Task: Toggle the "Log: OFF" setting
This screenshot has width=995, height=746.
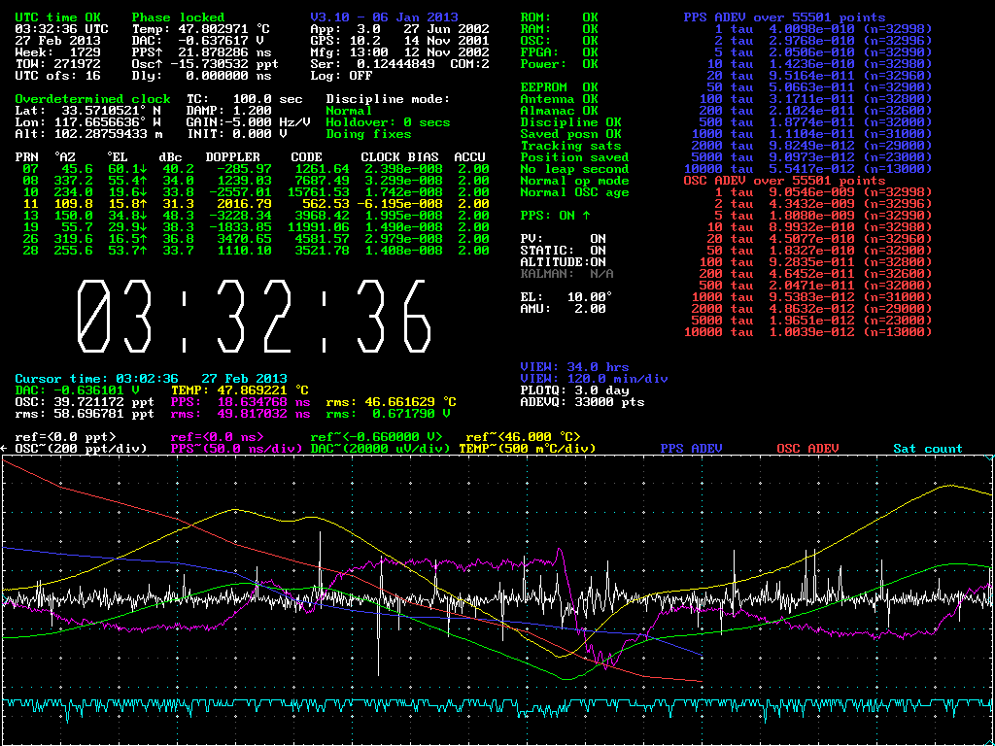Action: [342, 76]
